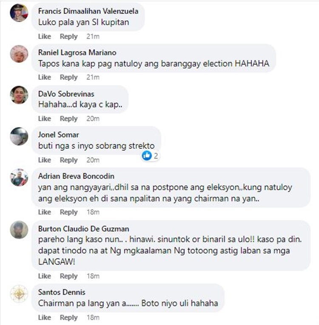Reply to Burton Claudio De Guzman's comment
Viewport: 319px width, 325px height.
click(69, 276)
